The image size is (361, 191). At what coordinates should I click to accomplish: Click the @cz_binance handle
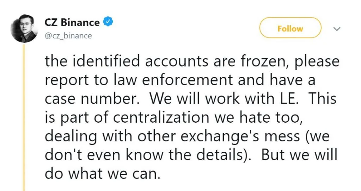(68, 36)
